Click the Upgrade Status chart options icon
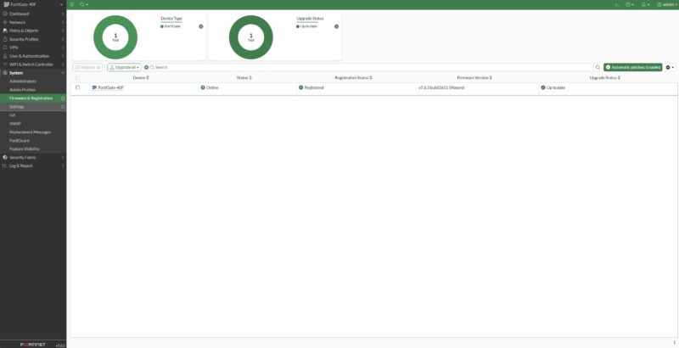679x348 pixels. (x=336, y=26)
